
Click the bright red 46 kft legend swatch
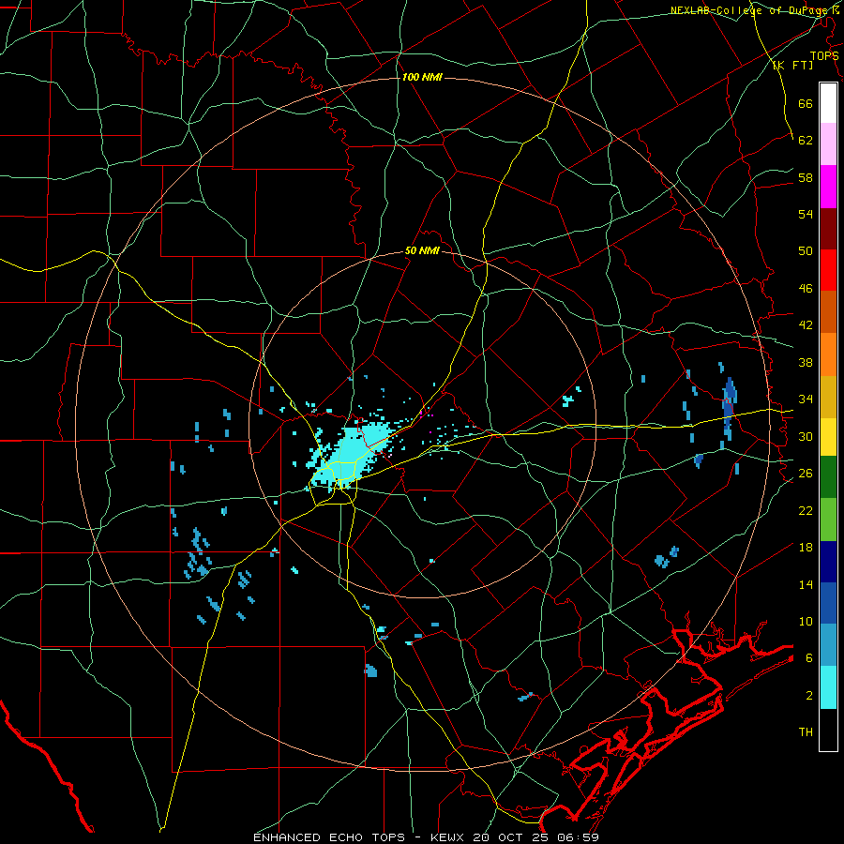pyautogui.click(x=828, y=270)
